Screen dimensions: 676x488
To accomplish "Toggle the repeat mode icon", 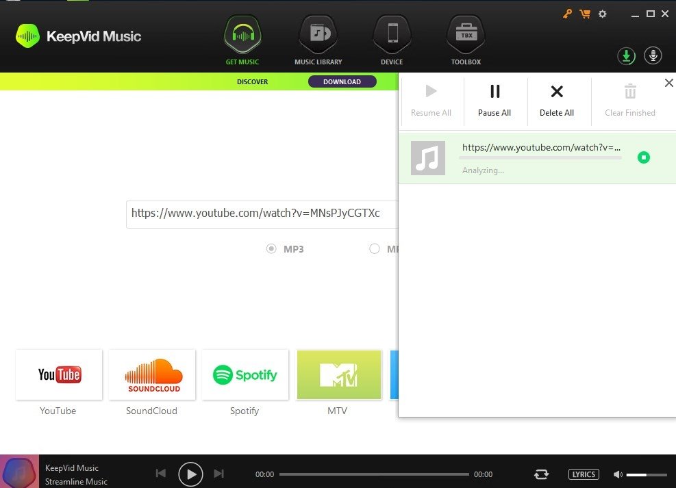I will [x=542, y=474].
